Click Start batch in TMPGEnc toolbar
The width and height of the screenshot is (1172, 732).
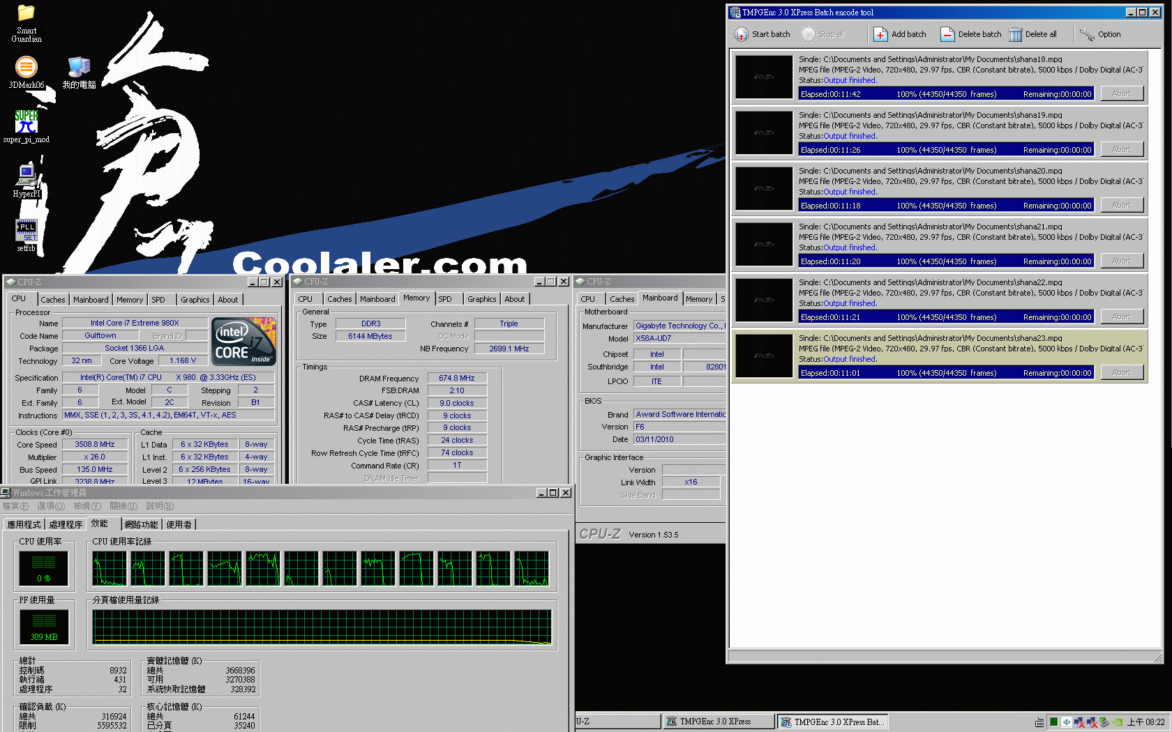(762, 34)
